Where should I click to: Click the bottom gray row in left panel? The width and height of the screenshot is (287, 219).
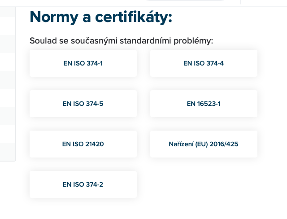[7, 149]
